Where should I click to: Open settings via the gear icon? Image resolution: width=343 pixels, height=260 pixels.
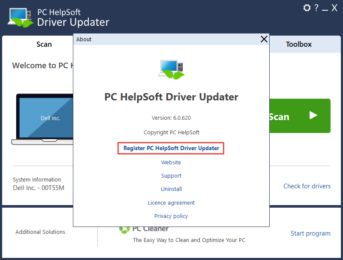[x=307, y=8]
